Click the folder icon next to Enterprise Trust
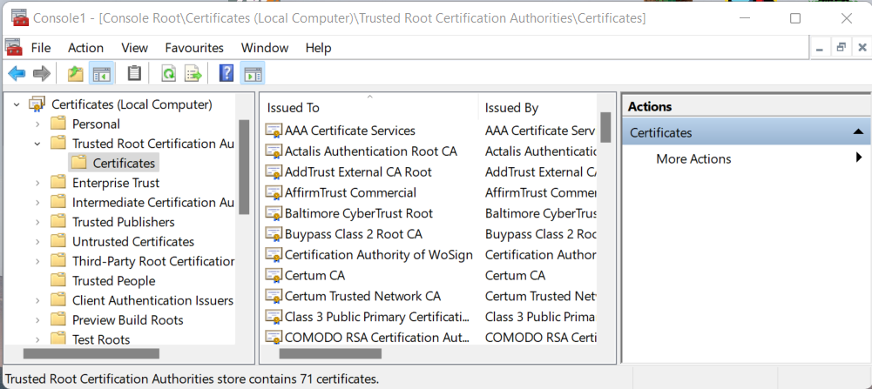The width and height of the screenshot is (872, 389). [57, 182]
